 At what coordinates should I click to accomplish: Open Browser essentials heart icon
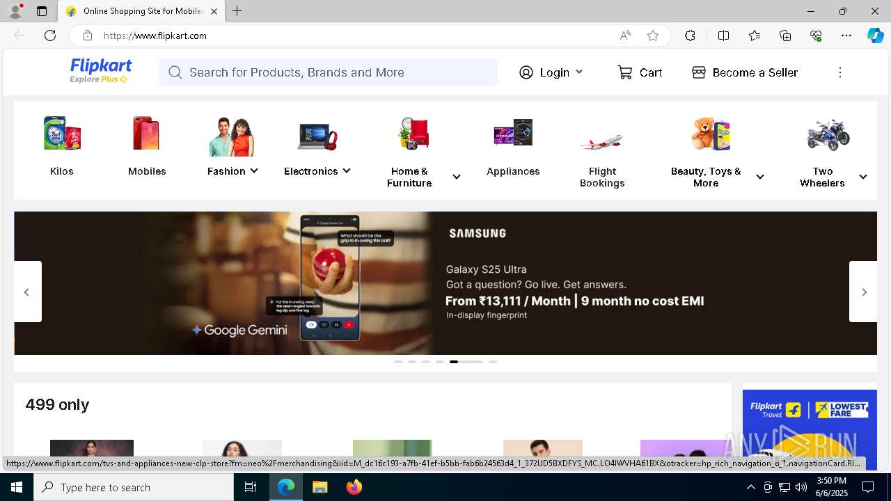click(816, 35)
